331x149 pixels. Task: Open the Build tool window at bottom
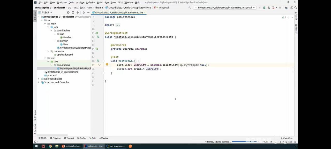coord(93,138)
